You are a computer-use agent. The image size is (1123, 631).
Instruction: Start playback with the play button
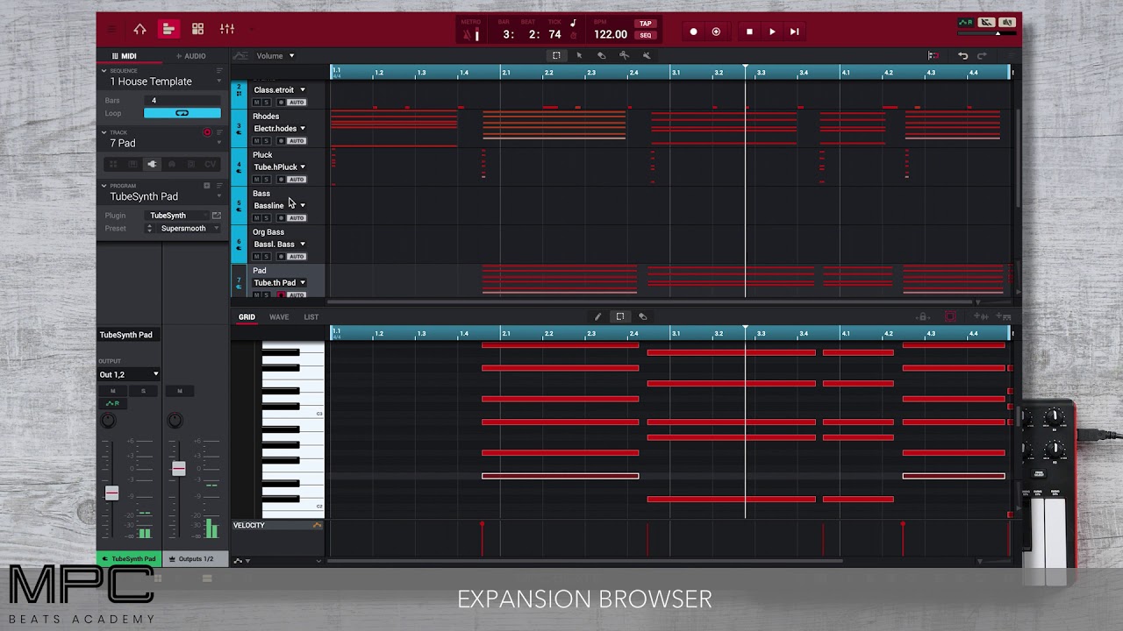[x=772, y=32]
